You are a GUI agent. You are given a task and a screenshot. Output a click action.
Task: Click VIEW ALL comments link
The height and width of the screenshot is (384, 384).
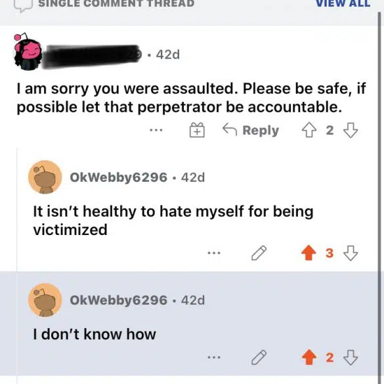[343, 4]
